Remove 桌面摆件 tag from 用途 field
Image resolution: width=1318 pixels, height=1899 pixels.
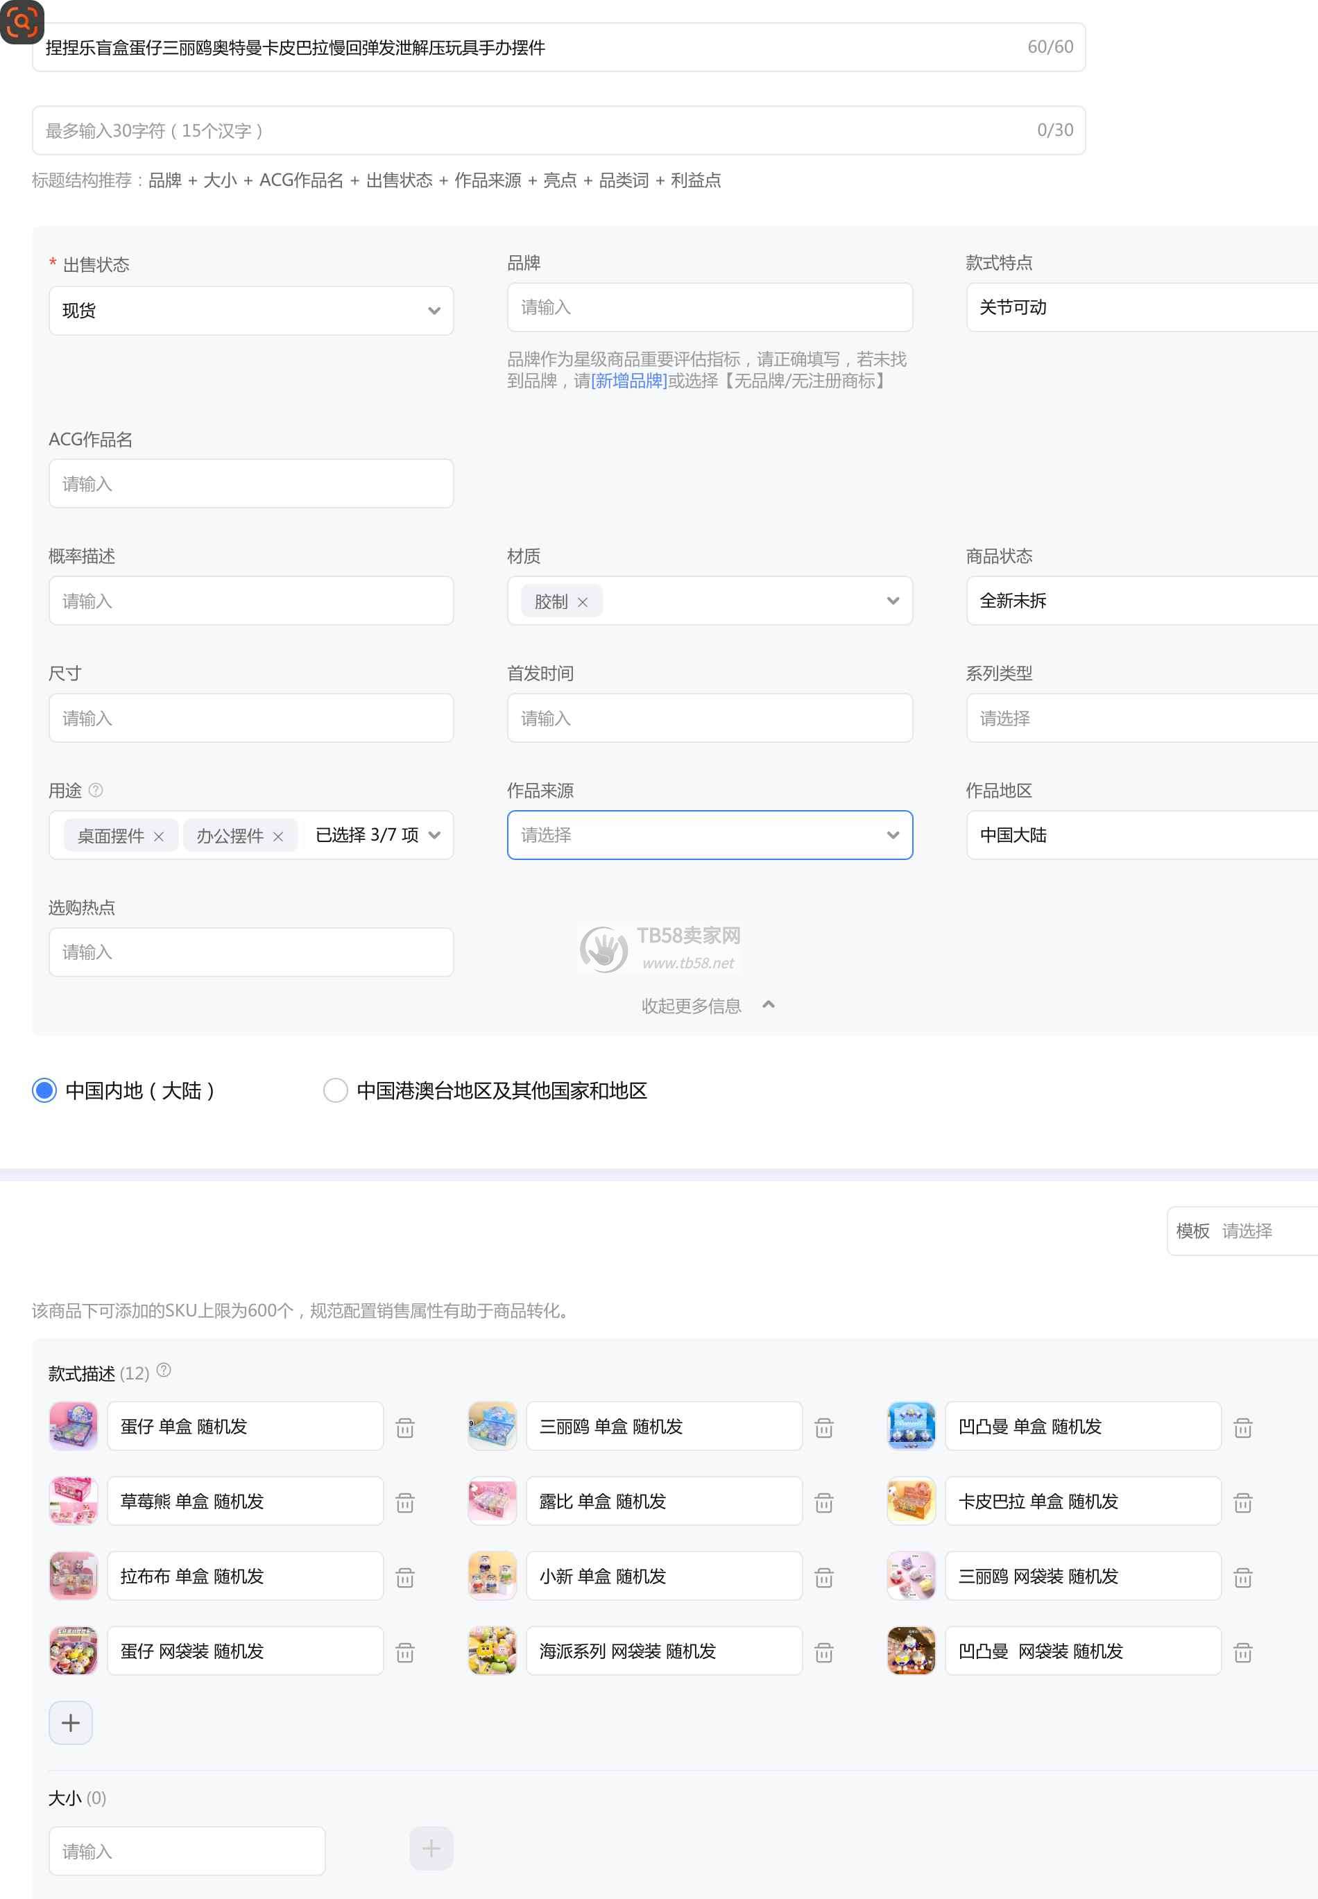pos(159,836)
